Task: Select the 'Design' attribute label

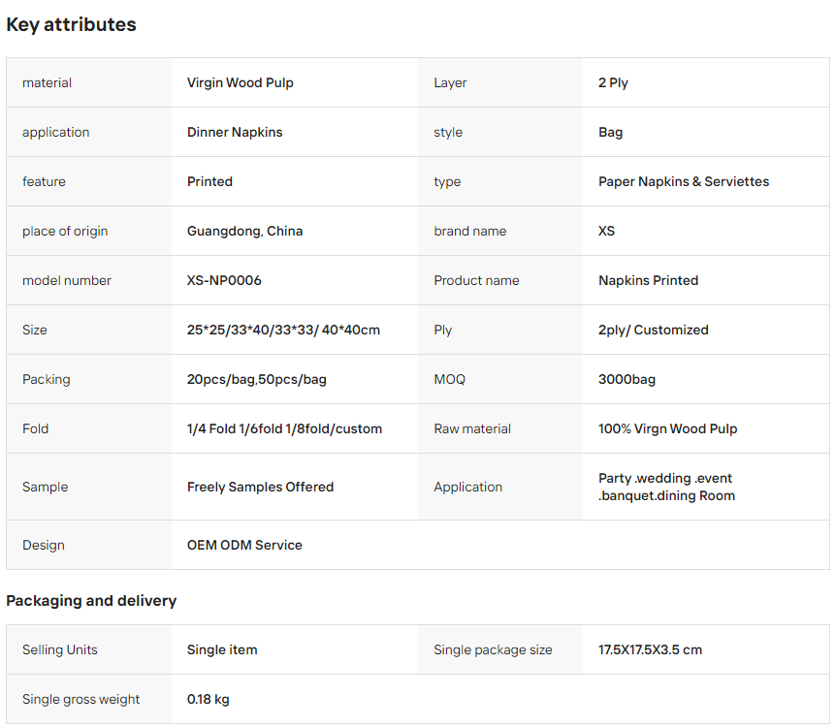Action: (x=43, y=545)
